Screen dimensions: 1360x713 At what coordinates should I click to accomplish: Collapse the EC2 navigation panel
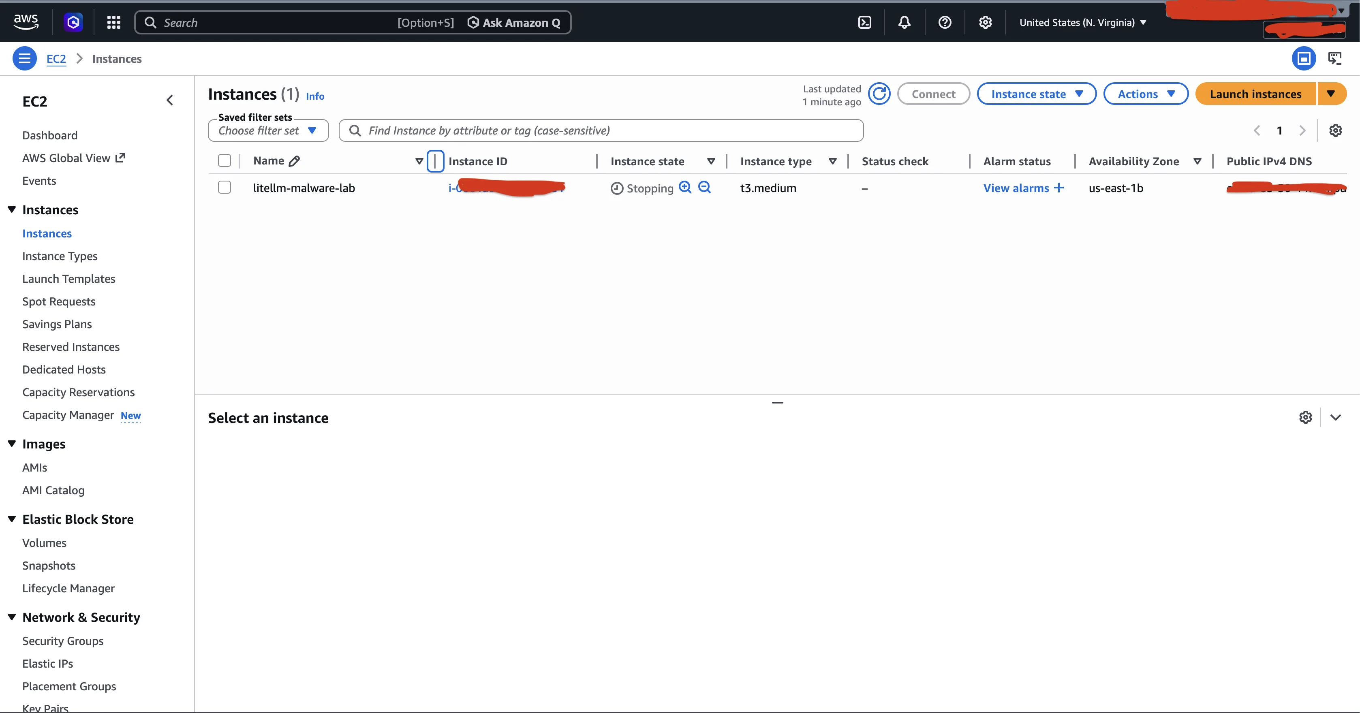pos(169,100)
